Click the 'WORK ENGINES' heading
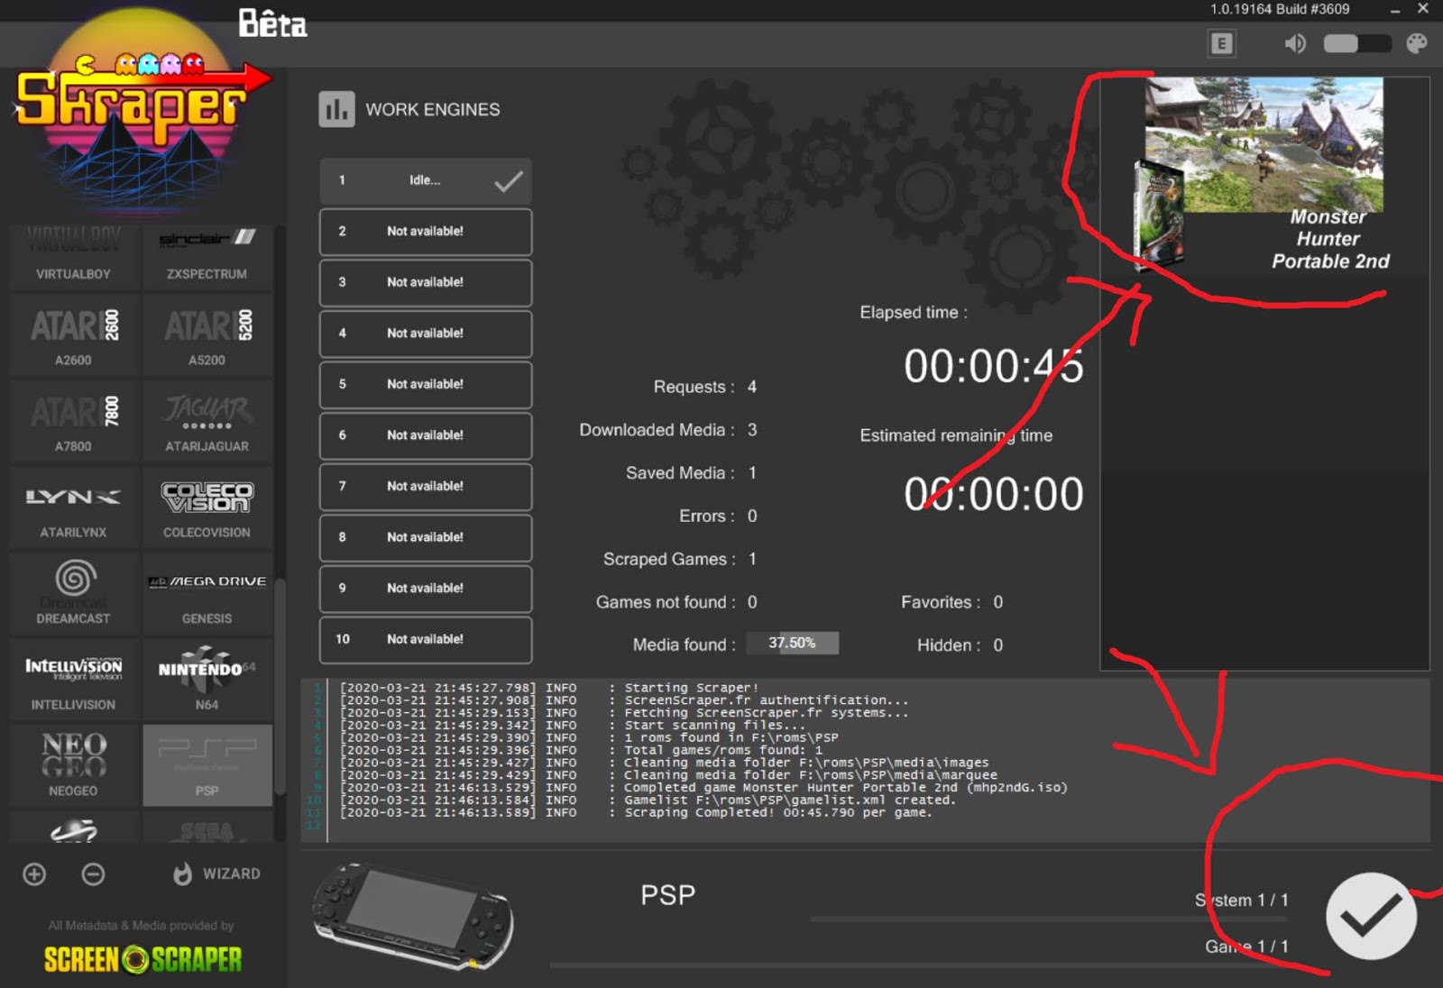1443x988 pixels. [433, 109]
